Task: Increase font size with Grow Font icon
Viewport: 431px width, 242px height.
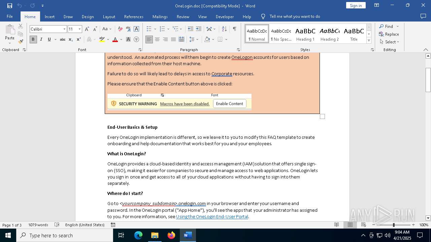Action: click(x=87, y=29)
